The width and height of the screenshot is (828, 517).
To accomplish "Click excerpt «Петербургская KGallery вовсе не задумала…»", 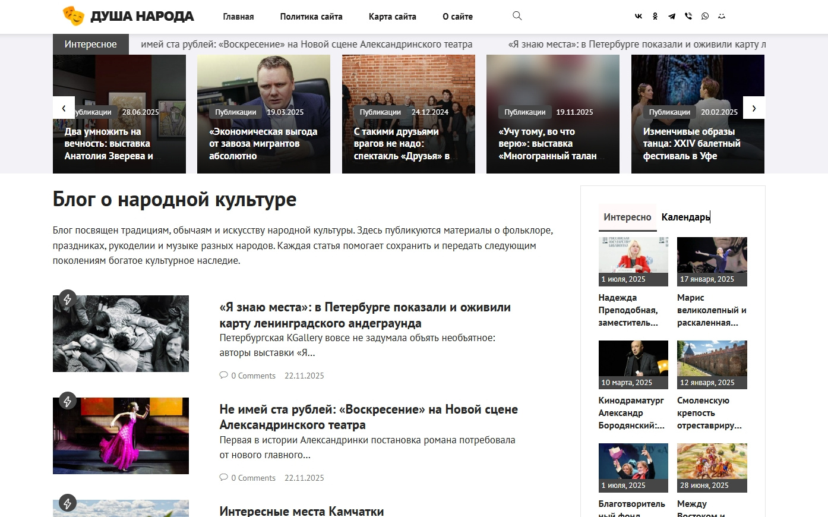I will point(358,345).
